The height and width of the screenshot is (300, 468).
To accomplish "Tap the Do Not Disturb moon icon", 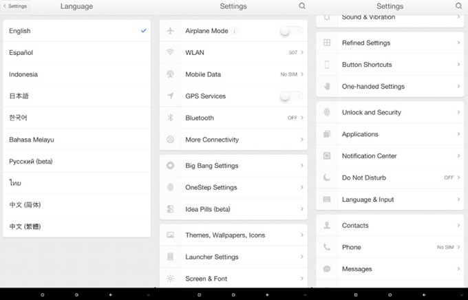I will pyautogui.click(x=327, y=178).
